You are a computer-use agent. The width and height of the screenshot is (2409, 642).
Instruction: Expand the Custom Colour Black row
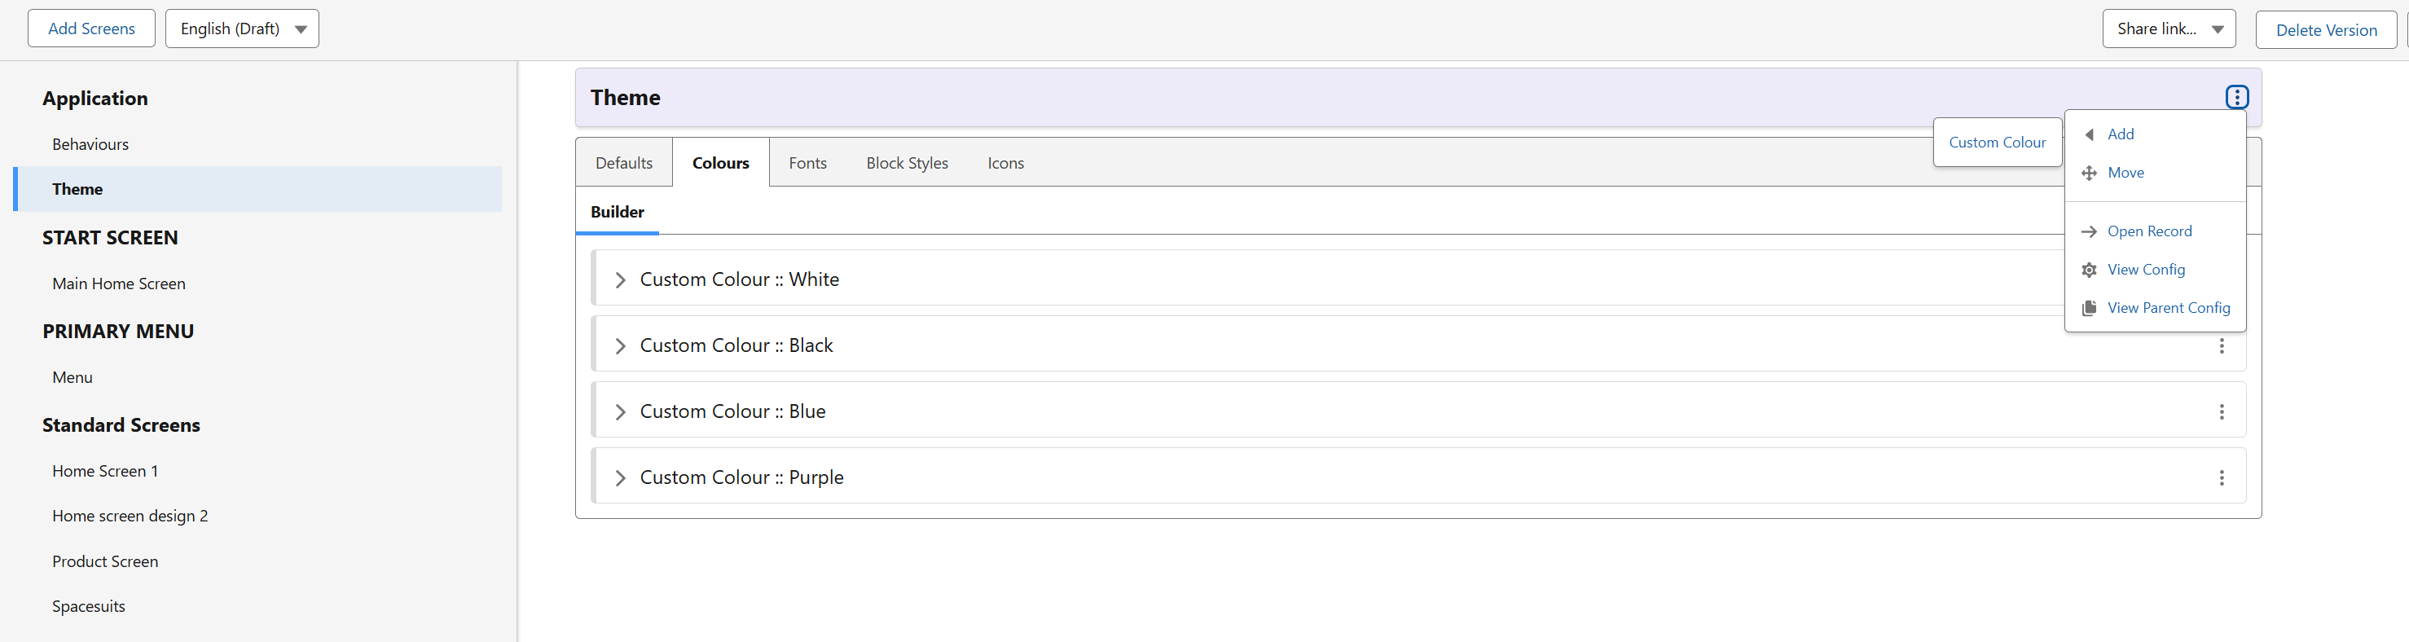click(620, 346)
